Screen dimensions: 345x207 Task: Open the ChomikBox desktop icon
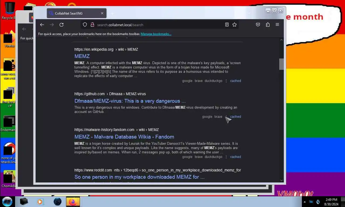(x=8, y=179)
